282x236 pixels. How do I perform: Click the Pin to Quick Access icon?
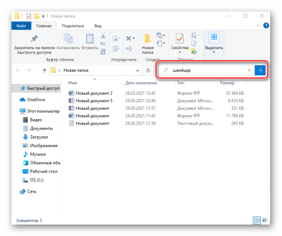click(x=34, y=39)
